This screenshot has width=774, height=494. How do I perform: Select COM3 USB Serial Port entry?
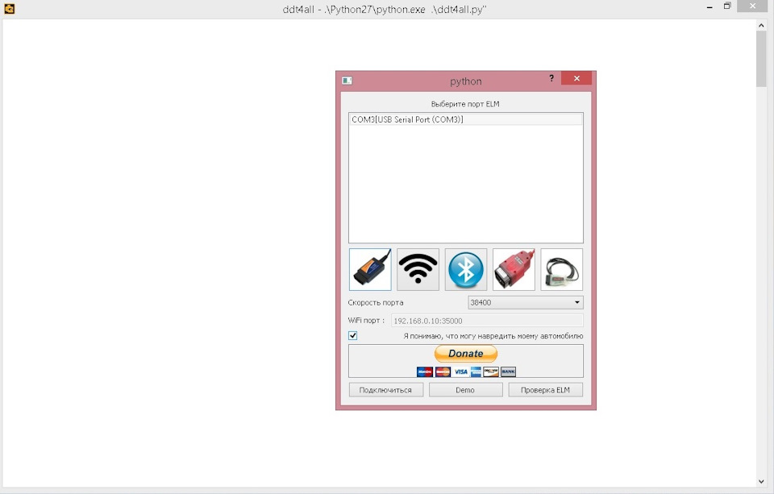pos(465,119)
